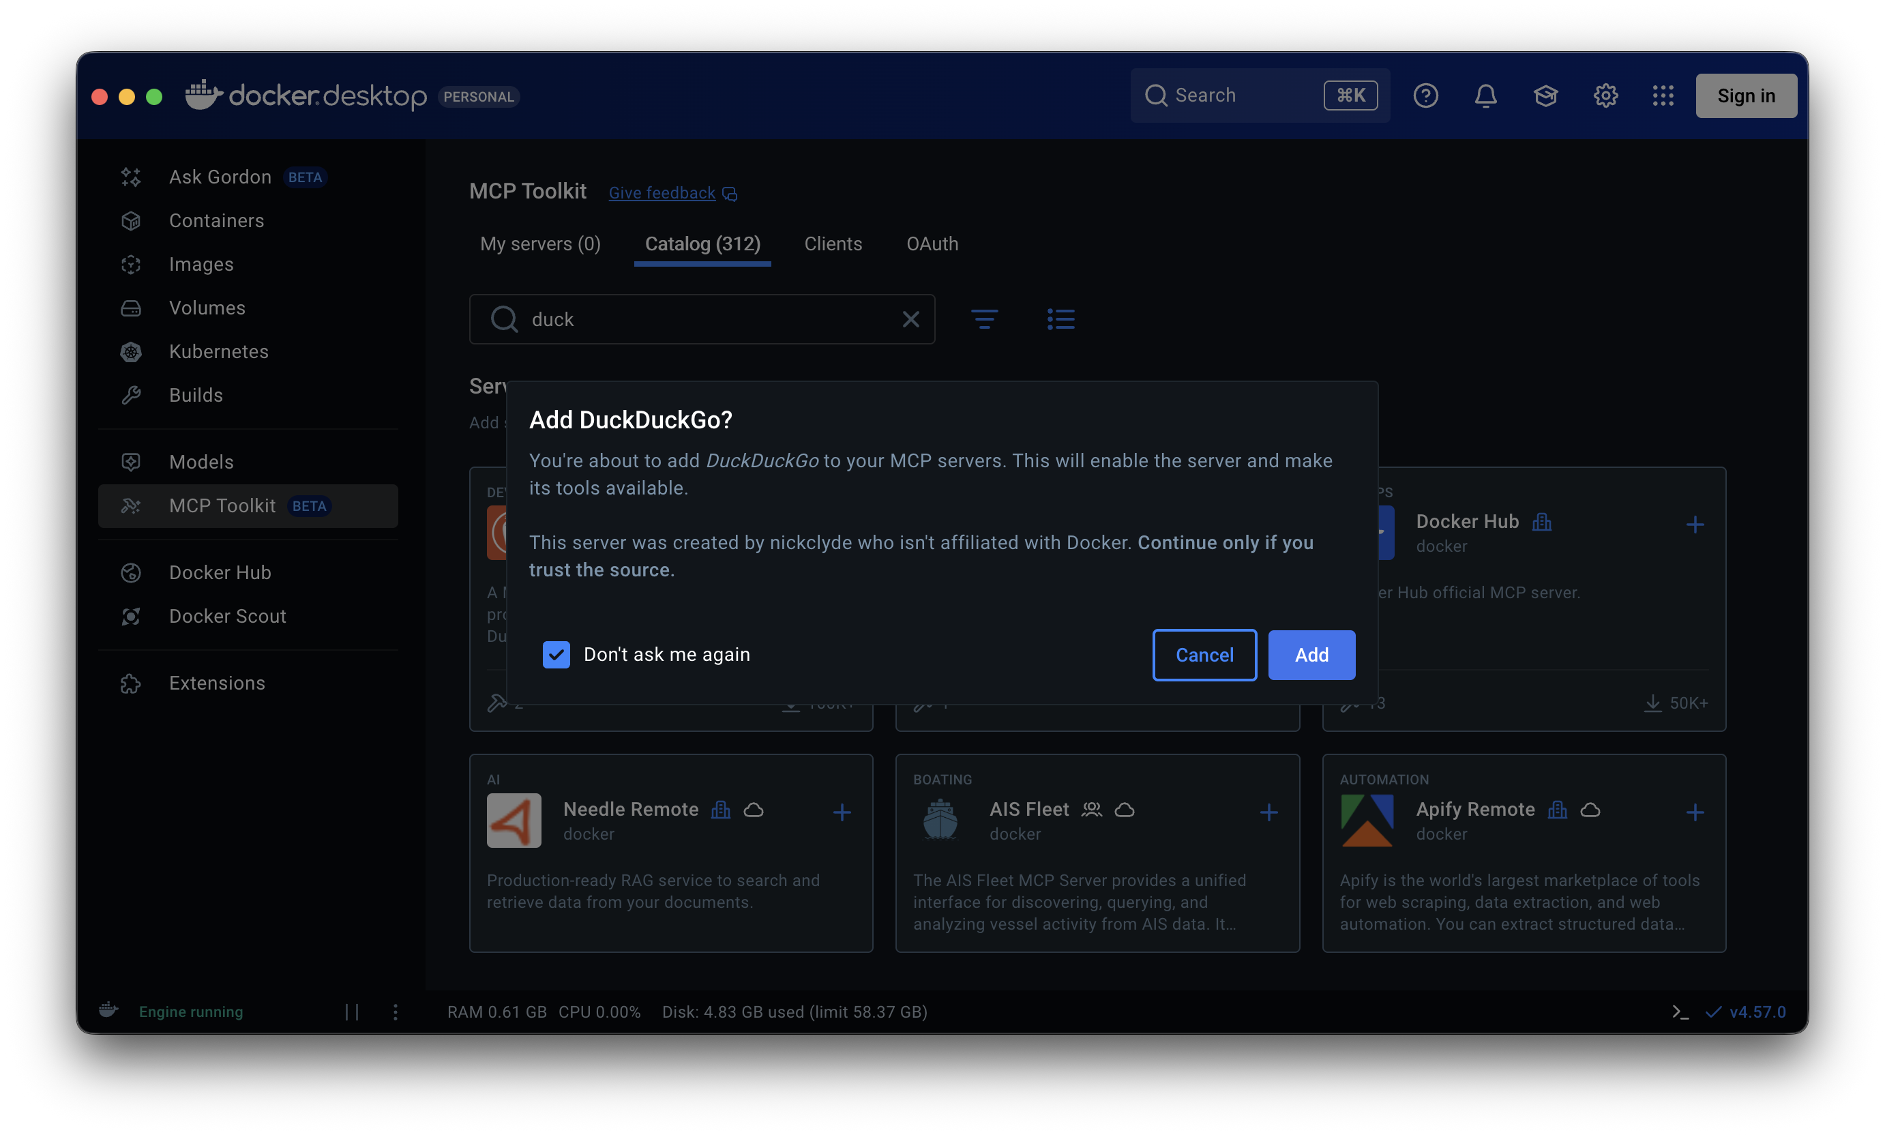The width and height of the screenshot is (1885, 1135).
Task: Open the Learning center graduation cap icon
Action: click(x=1545, y=95)
